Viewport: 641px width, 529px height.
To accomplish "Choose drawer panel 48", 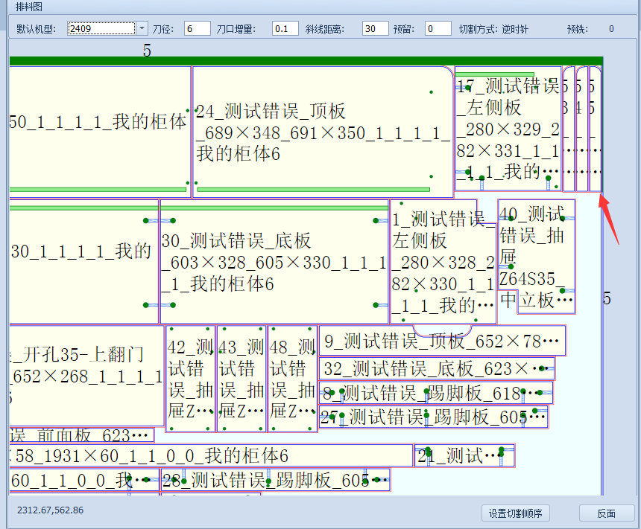I will tap(292, 378).
